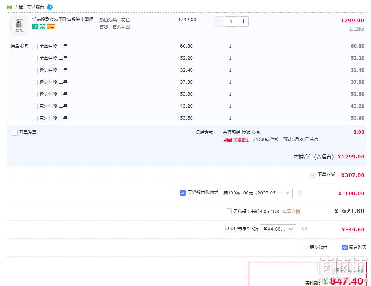The width and height of the screenshot is (371, 286).
Task: Click the quantity input field
Action: tap(231, 21)
